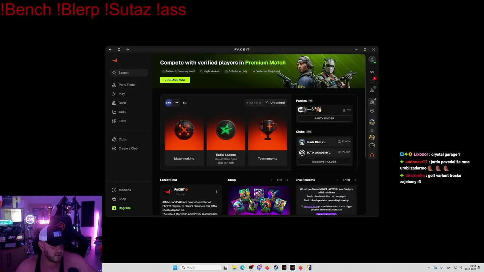Open the Latest Post options menu
This screenshot has width=484, height=272.
(x=216, y=192)
